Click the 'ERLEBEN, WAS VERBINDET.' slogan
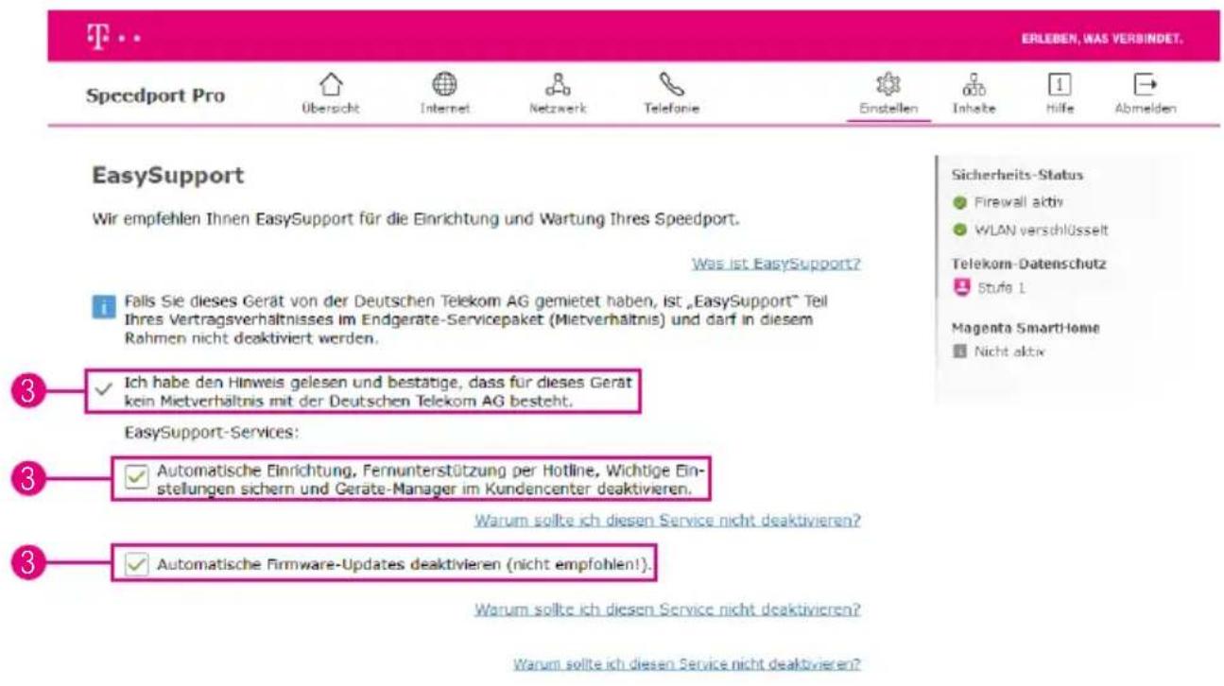The image size is (1224, 686). pyautogui.click(x=1102, y=40)
